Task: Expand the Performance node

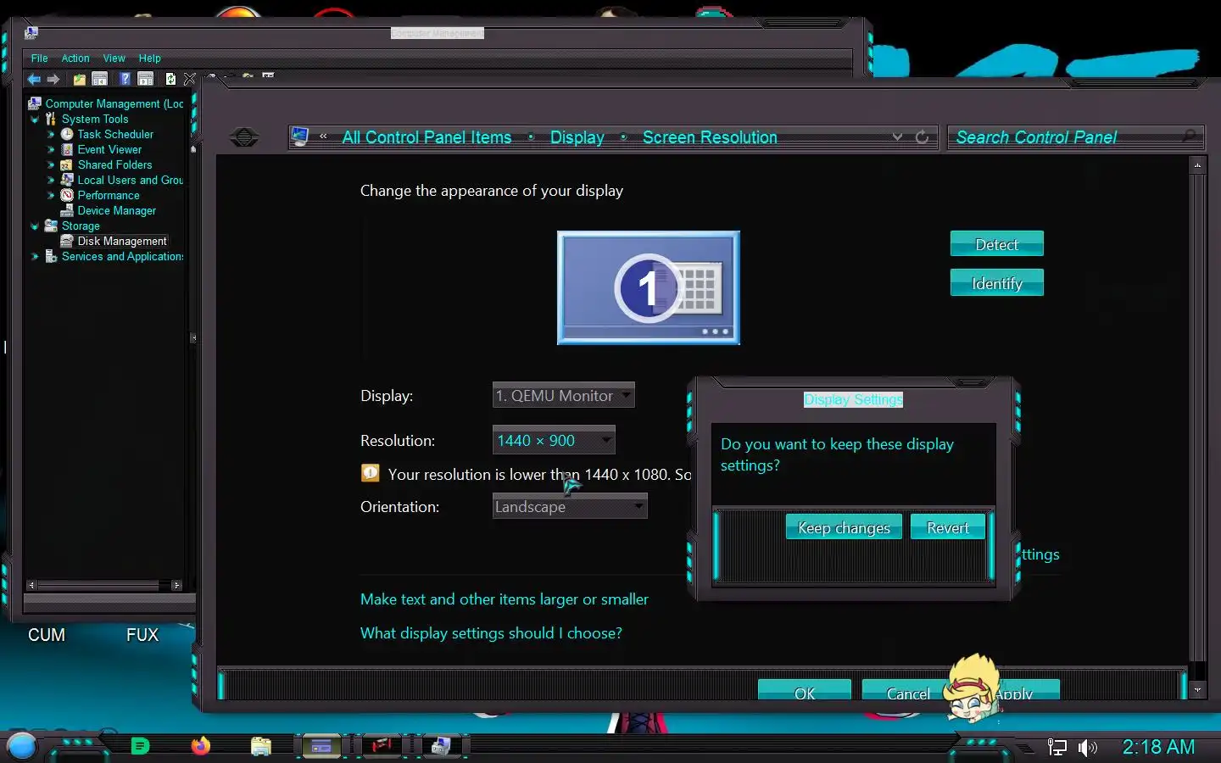Action: [51, 196]
